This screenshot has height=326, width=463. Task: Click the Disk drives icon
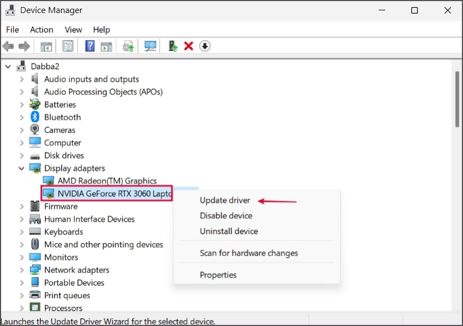point(35,156)
